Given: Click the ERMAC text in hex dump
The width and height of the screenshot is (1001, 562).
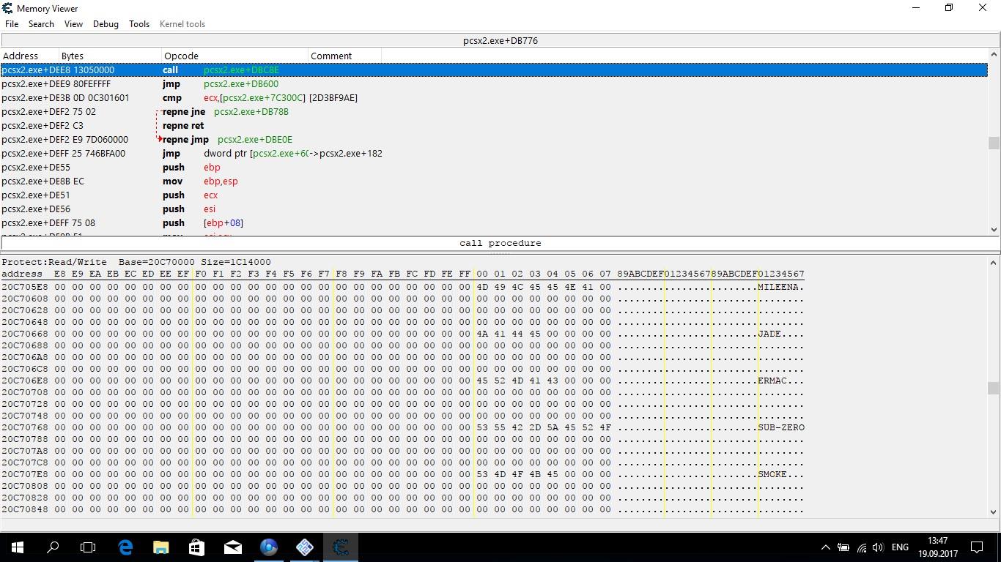Looking at the screenshot, I should click(x=772, y=381).
